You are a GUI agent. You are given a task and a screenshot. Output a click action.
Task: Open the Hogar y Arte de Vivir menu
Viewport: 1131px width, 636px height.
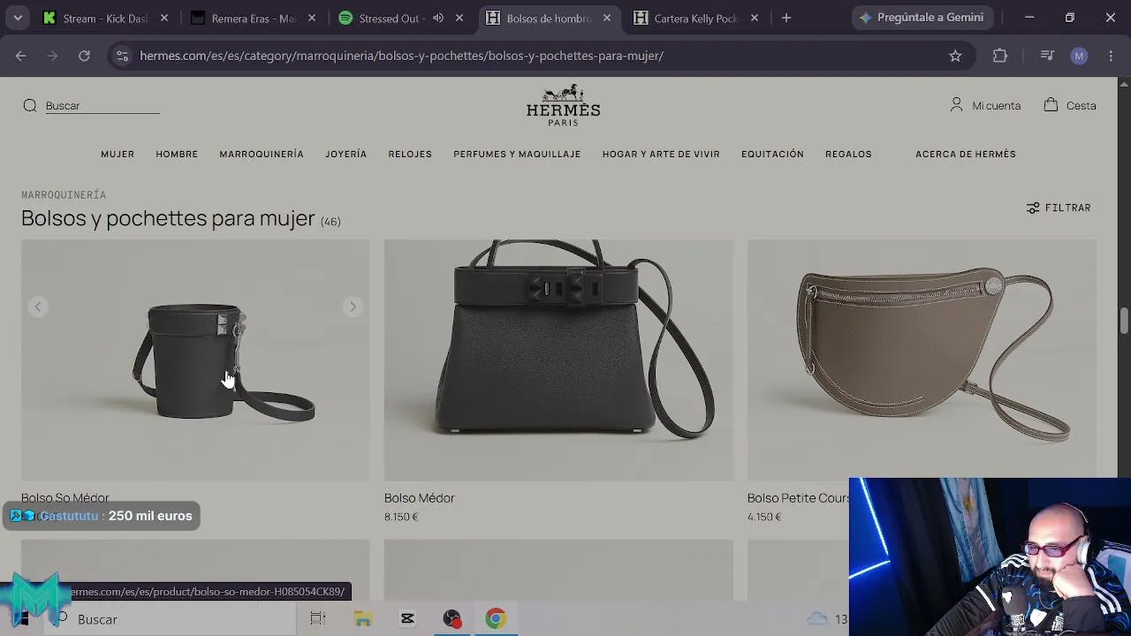661,154
